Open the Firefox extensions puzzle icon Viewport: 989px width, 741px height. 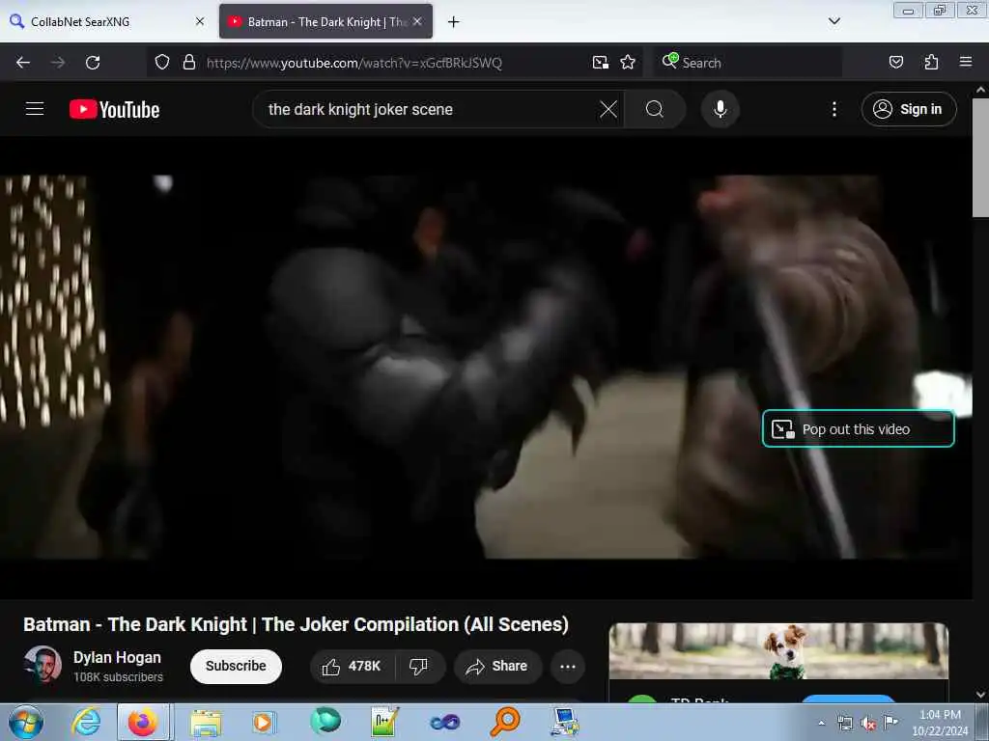point(931,63)
